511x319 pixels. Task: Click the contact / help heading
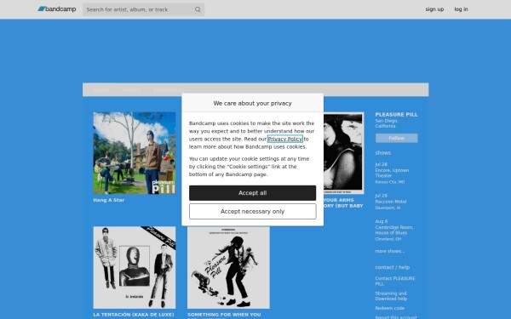(x=393, y=267)
